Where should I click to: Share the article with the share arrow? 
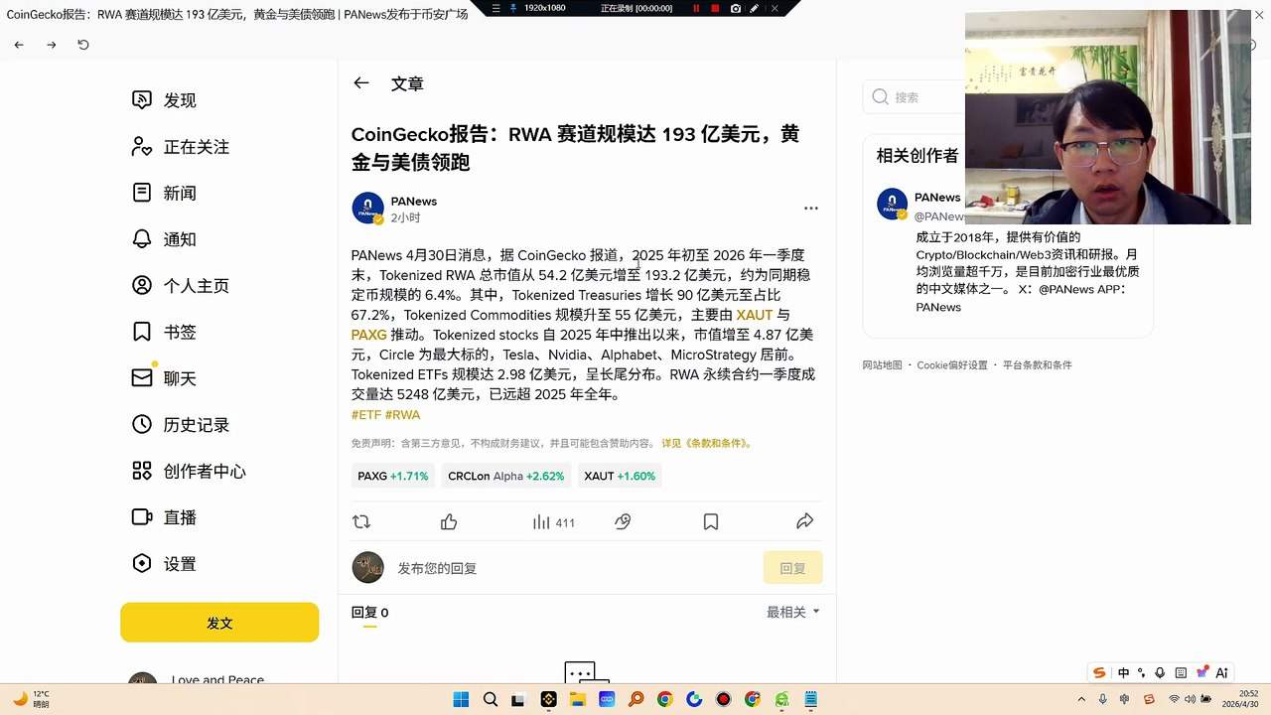pyautogui.click(x=805, y=521)
